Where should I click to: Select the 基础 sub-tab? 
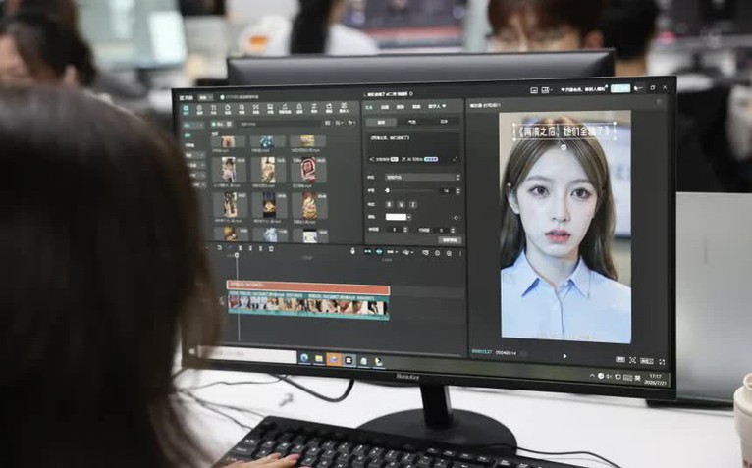coord(381,123)
